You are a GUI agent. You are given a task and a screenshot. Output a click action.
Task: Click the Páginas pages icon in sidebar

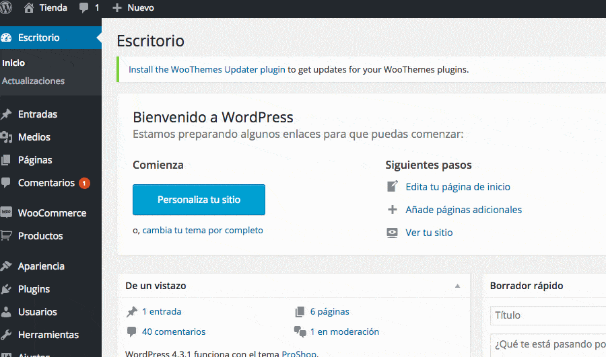coord(6,160)
